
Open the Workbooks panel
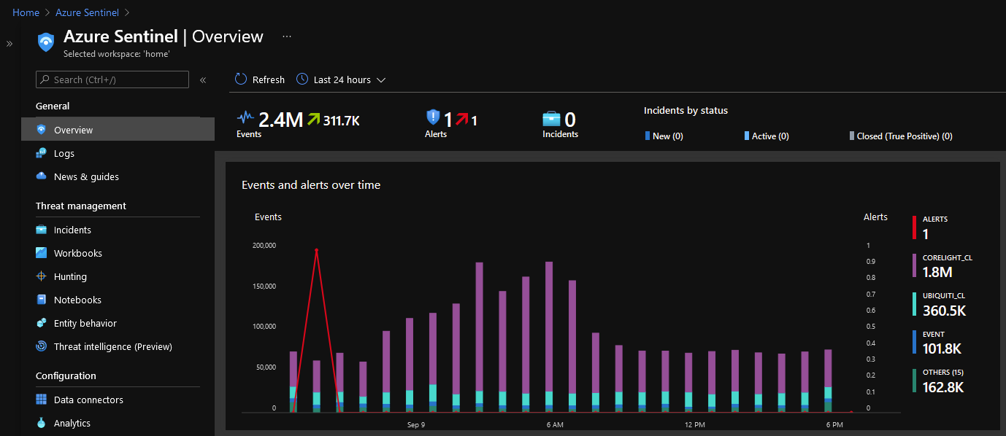[x=79, y=253]
